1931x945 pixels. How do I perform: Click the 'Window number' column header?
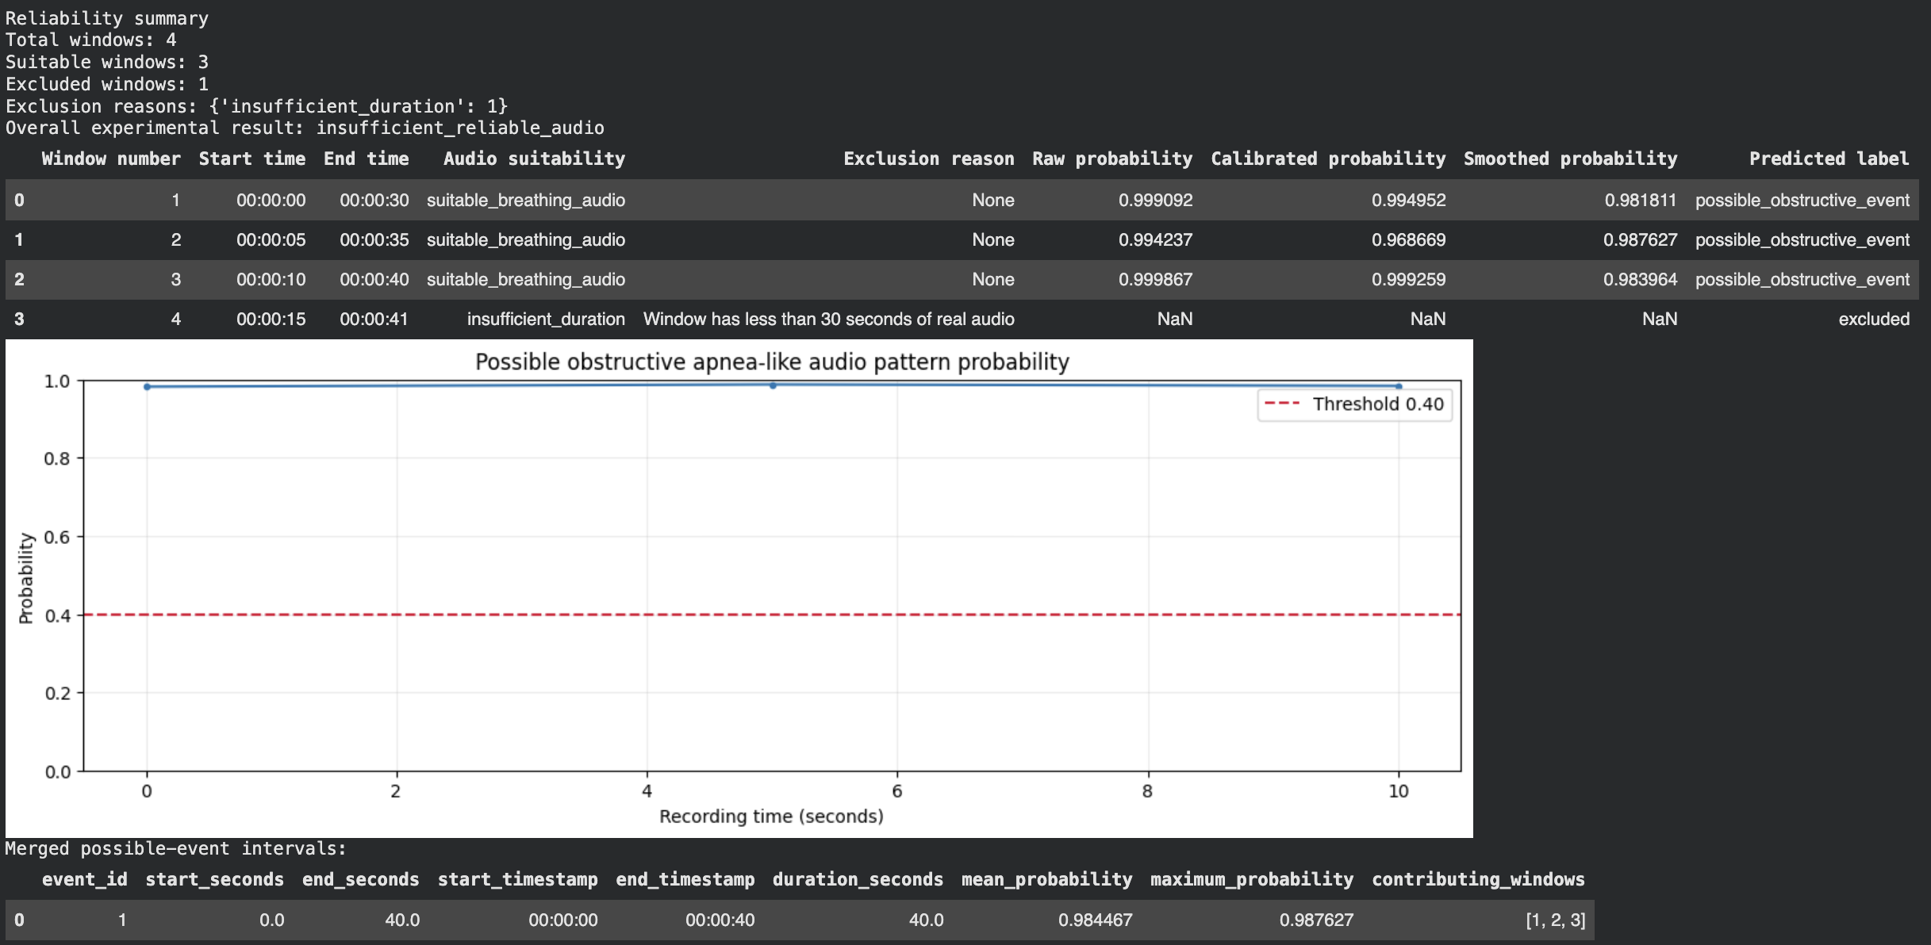[111, 159]
